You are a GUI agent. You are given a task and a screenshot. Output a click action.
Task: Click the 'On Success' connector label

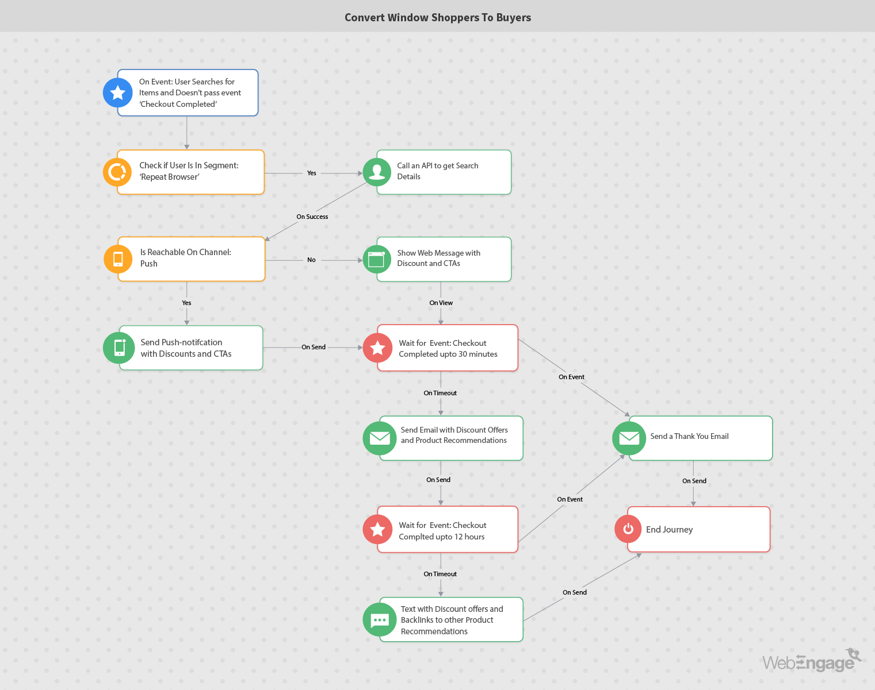tap(312, 217)
